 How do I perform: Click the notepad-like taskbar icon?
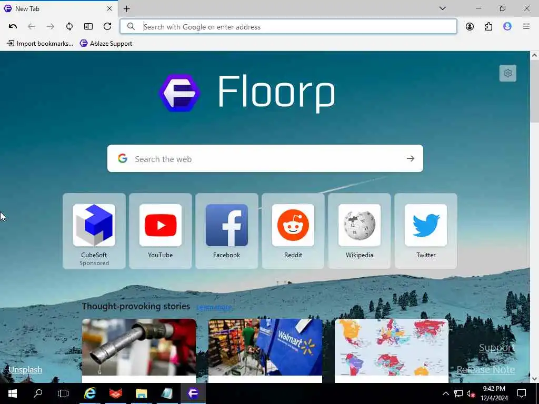tap(167, 393)
